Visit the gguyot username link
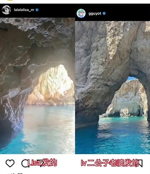 tap(95, 14)
